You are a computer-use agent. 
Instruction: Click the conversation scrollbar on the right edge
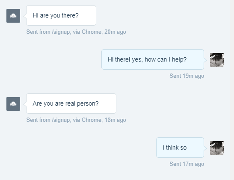pos(232,90)
